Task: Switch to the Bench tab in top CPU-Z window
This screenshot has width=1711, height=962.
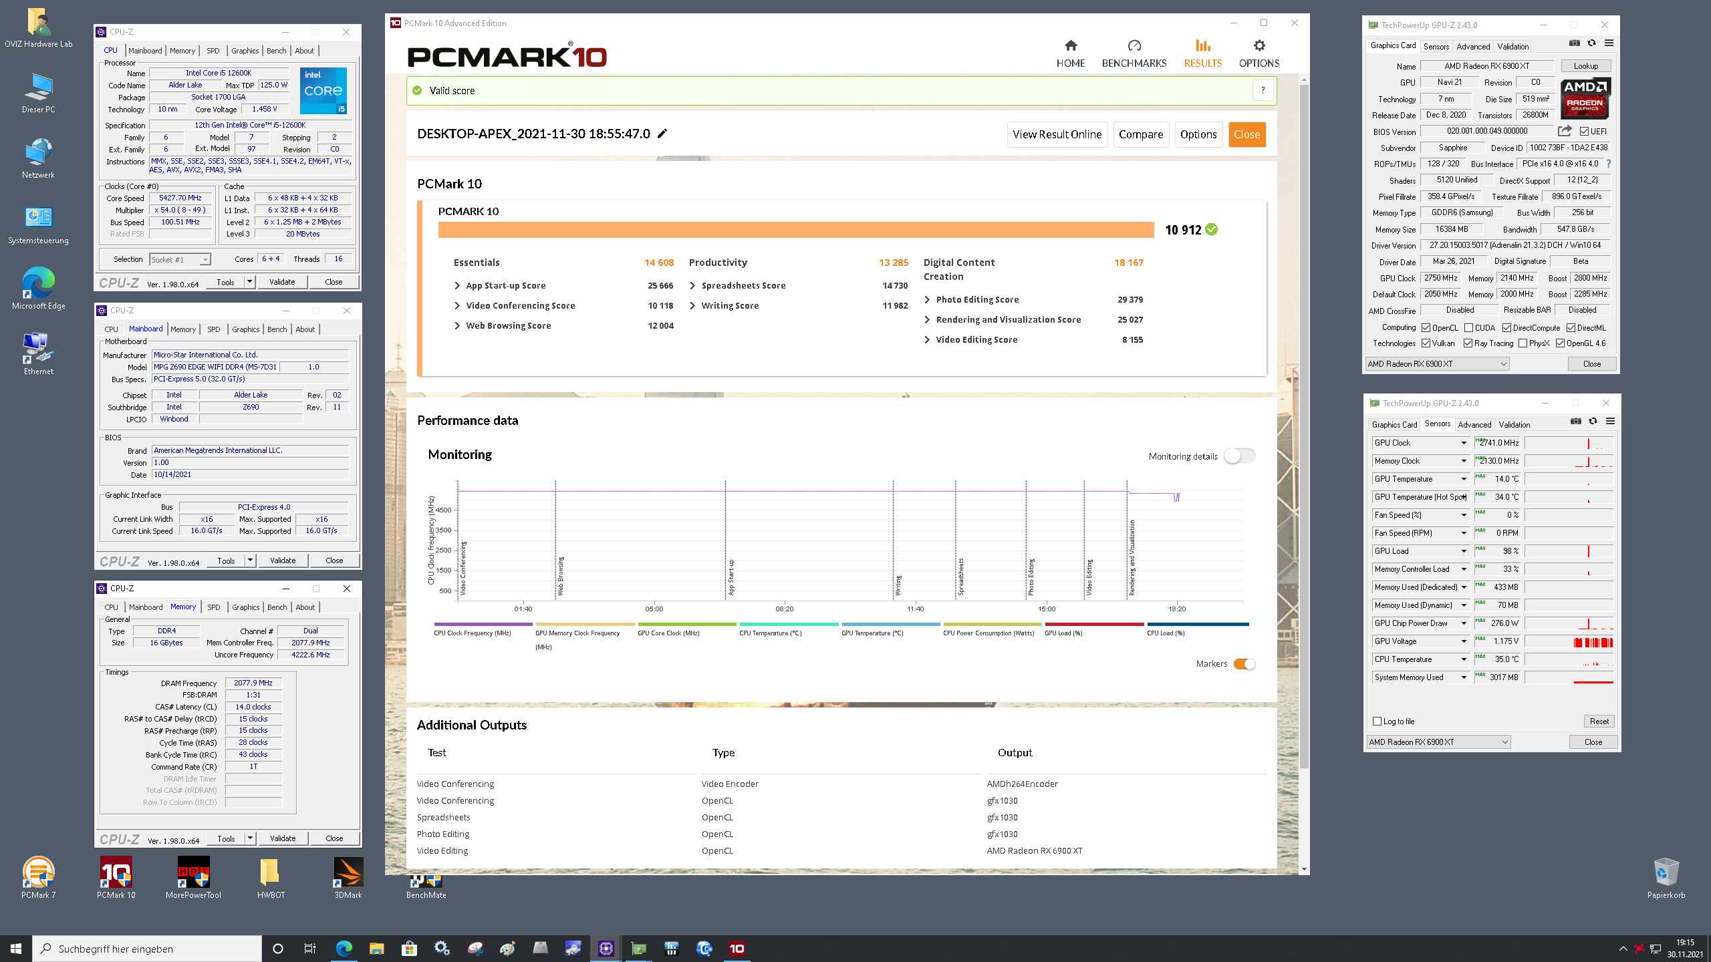Action: click(x=276, y=51)
